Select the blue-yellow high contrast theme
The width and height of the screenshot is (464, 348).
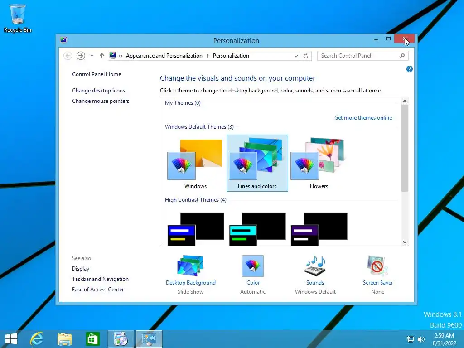(x=196, y=228)
